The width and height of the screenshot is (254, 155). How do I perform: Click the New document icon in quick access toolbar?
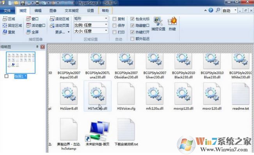tap(10, 3)
